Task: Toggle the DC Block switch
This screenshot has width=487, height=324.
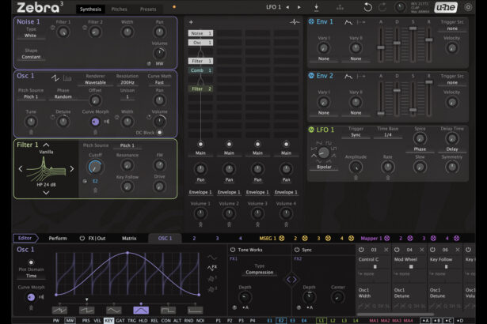Action: coord(159,133)
